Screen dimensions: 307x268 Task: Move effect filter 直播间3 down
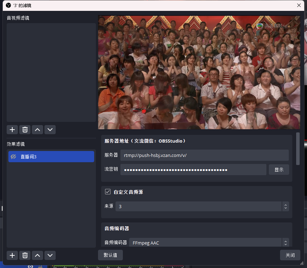[50, 255]
